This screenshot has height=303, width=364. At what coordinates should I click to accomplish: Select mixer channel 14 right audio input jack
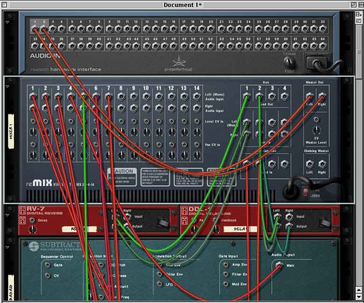coord(197,108)
